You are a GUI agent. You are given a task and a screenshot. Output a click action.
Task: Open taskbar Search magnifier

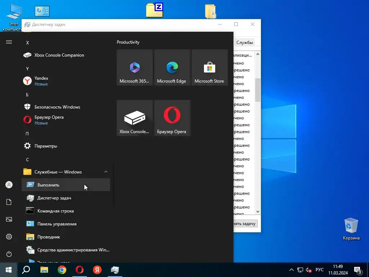pos(26,270)
